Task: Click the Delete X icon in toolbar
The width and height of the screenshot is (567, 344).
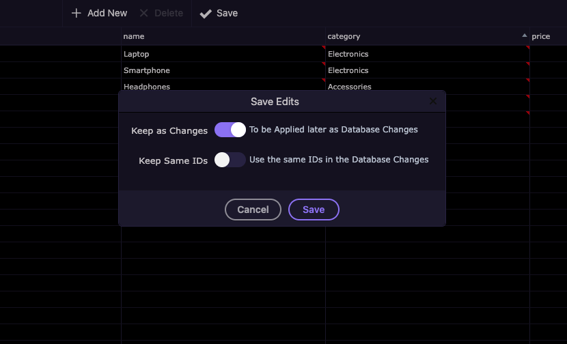Action: click(x=143, y=13)
